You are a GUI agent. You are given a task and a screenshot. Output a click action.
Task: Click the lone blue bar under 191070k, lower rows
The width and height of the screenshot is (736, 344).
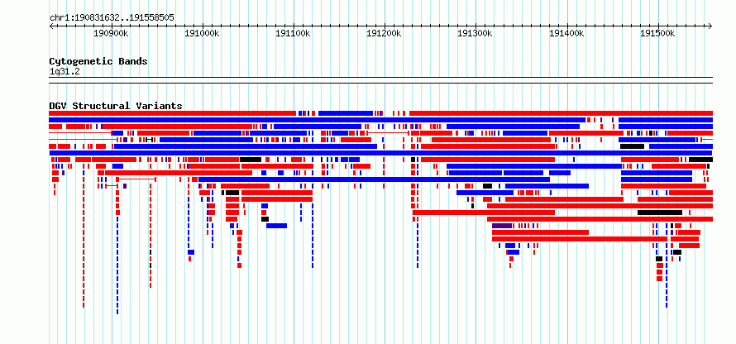click(x=276, y=226)
